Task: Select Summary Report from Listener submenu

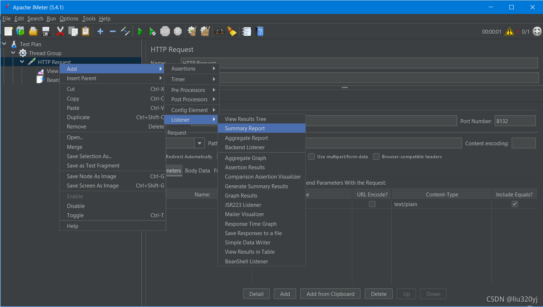Action: click(x=261, y=128)
